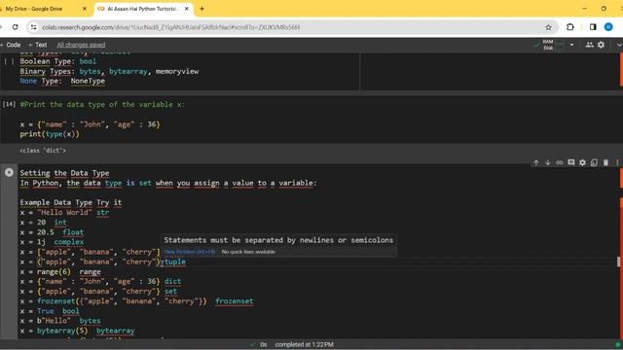Click the All changes saved link

click(81, 45)
